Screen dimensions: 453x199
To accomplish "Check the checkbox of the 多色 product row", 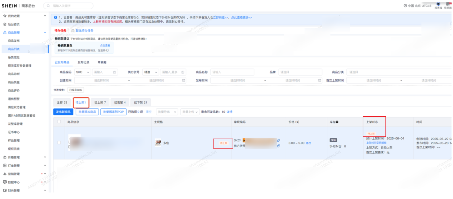I will tap(59, 143).
